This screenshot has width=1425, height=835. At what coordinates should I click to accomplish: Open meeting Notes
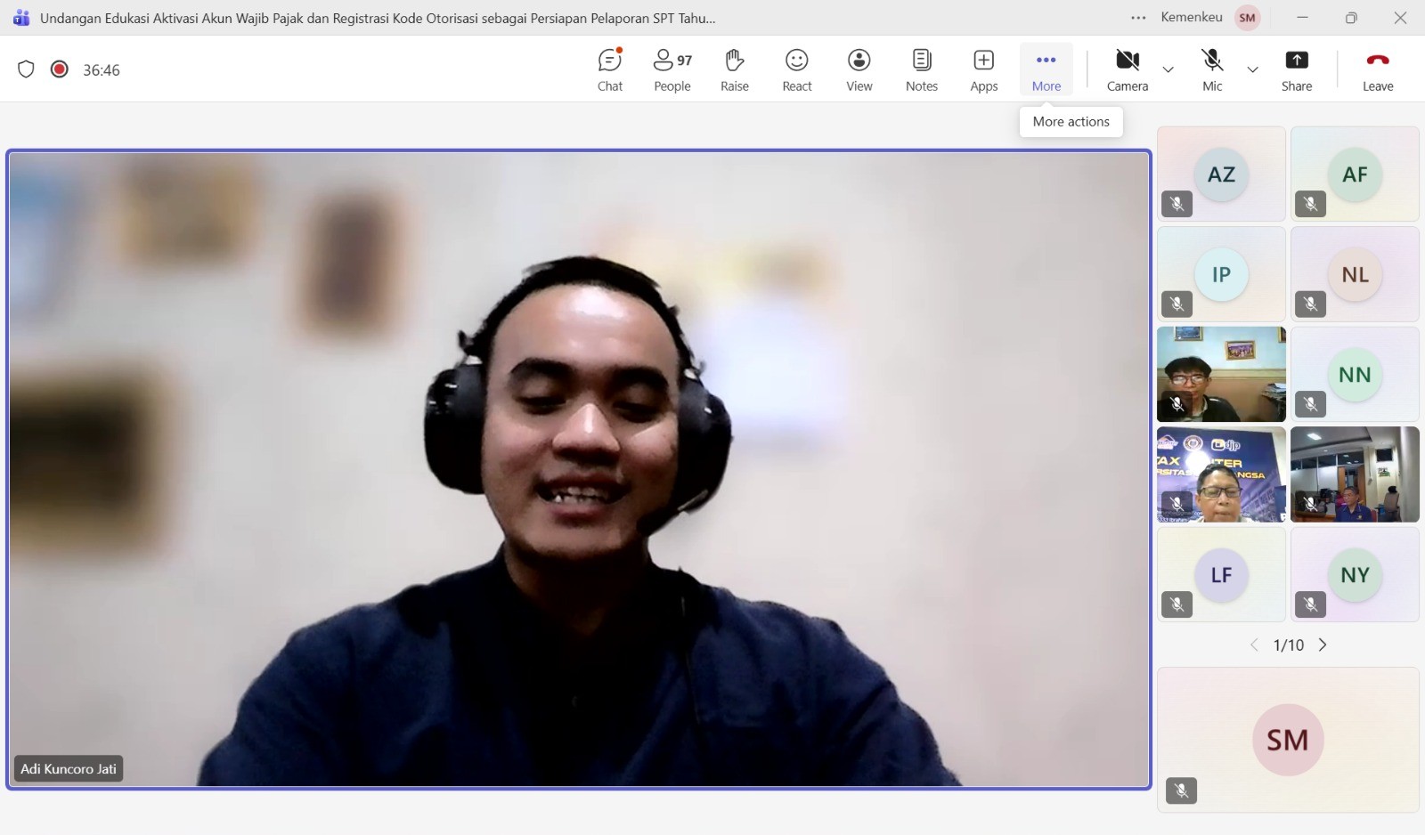coord(921,69)
